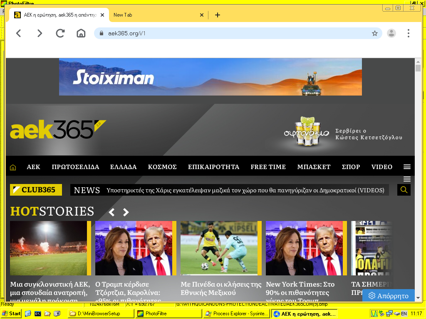
Task: Open the Απόρρητο privacy settings button
Action: point(389,296)
